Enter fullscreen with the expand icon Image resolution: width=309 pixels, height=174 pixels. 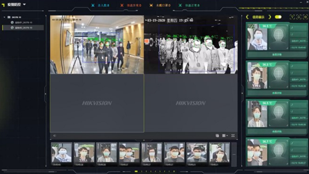click(x=233, y=135)
